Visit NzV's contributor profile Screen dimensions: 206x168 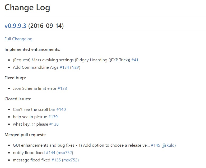[x=75, y=67]
